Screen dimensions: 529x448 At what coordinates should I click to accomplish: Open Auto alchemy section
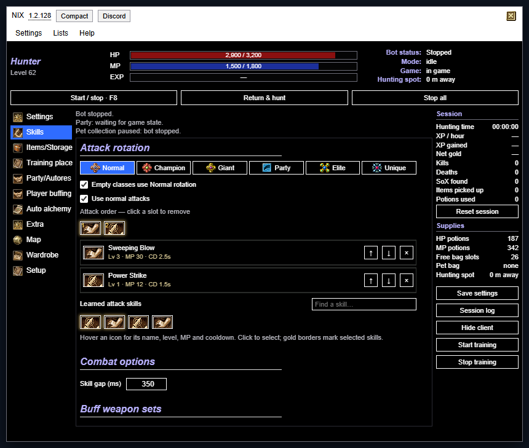(x=41, y=209)
